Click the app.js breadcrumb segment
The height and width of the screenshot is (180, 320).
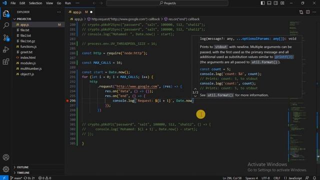point(76,19)
